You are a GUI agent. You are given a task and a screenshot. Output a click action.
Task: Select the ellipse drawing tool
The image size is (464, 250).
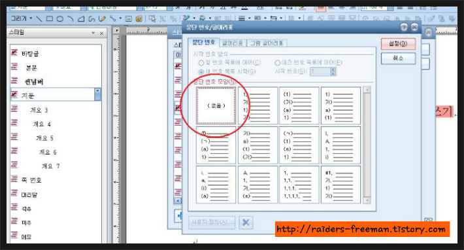(x=59, y=19)
